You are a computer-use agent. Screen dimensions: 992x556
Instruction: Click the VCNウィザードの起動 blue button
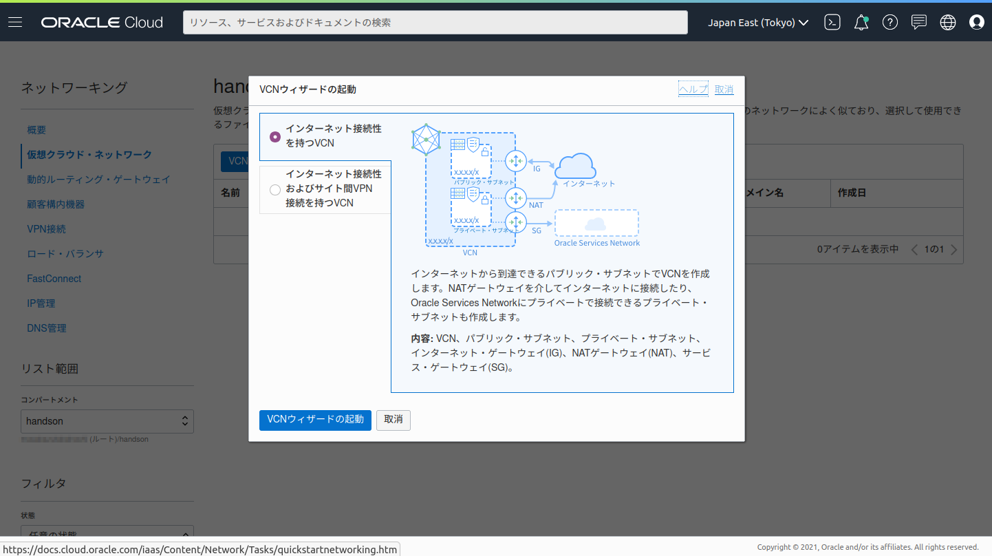point(315,420)
